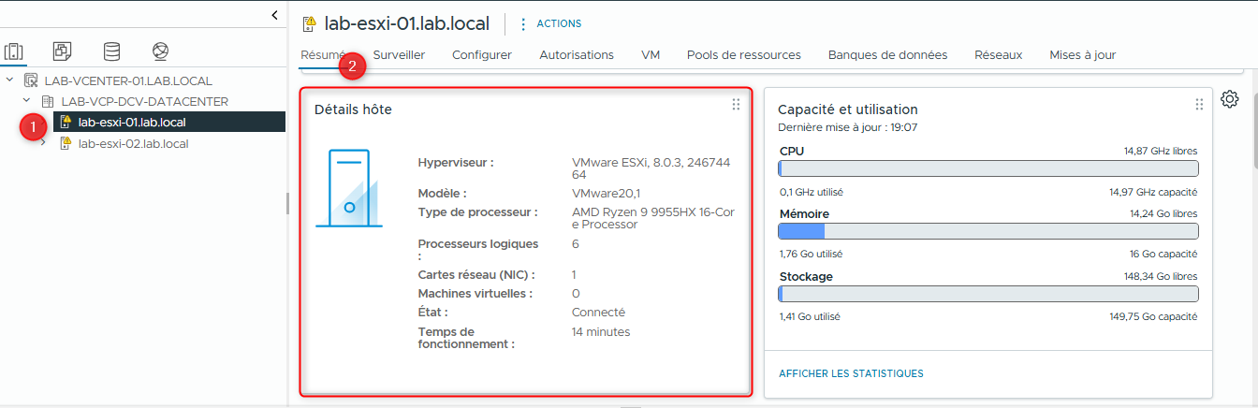Viewport: 1258px width, 408px height.
Task: Collapse the LAB-VCP-DCV-DATACENTER tree node
Action: (27, 101)
